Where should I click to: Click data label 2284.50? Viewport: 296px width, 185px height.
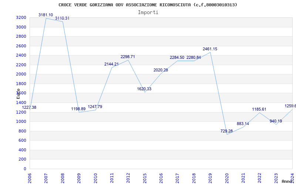point(177,58)
